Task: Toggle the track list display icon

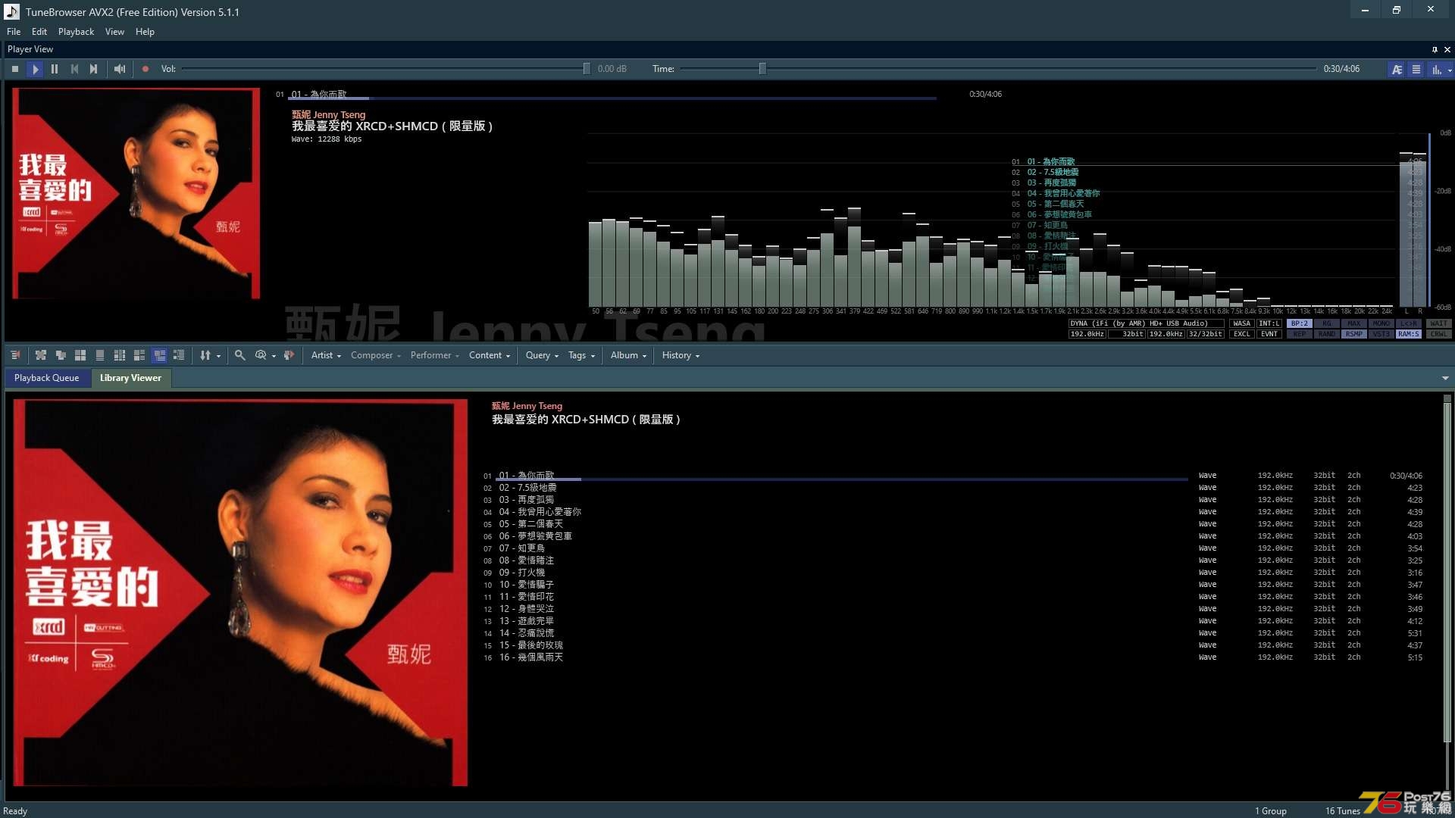Action: click(1416, 69)
